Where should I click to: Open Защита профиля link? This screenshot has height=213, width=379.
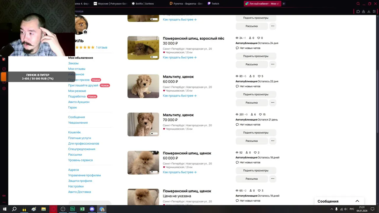pyautogui.click(x=80, y=181)
